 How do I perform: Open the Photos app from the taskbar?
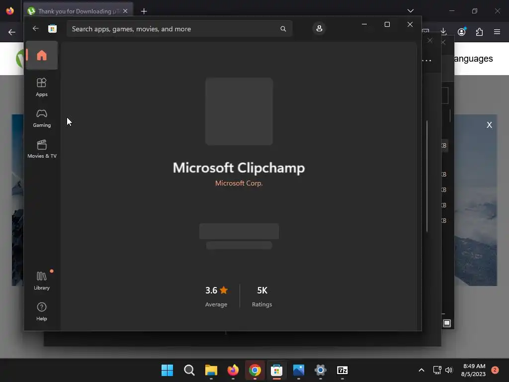[x=298, y=370]
